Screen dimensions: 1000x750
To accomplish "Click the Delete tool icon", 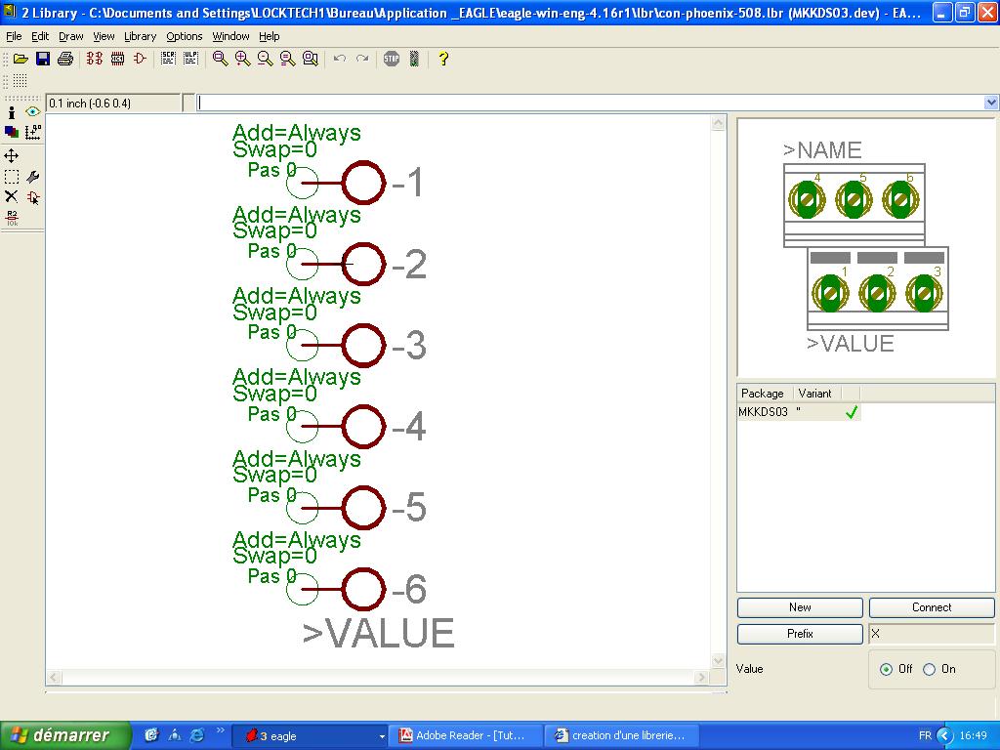I will 12,197.
